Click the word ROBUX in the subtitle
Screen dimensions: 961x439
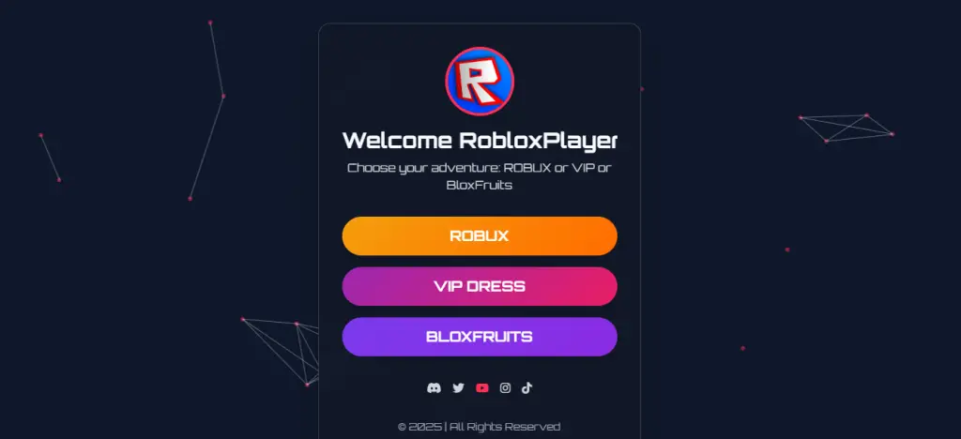[527, 168]
